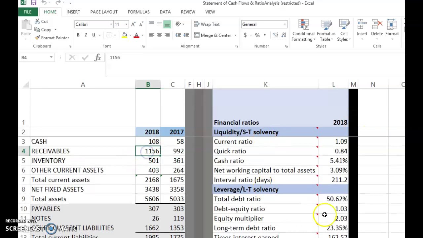The height and width of the screenshot is (238, 423).
Task: Toggle Wrap Text
Action: click(207, 24)
